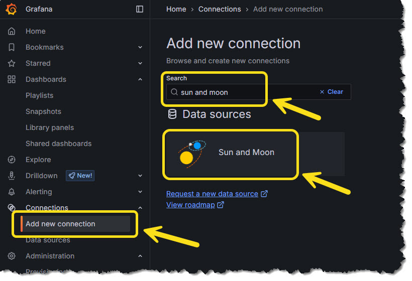Open Connections in the sidebar
This screenshot has height=281, width=412.
click(47, 208)
